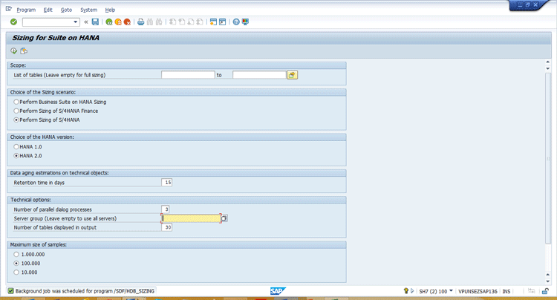The image size is (557, 300).
Task: Click the 'Sizing for Suite on HANA' title
Action: pos(56,38)
